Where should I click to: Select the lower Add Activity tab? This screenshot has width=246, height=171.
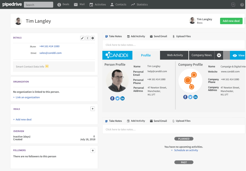coord(136,121)
